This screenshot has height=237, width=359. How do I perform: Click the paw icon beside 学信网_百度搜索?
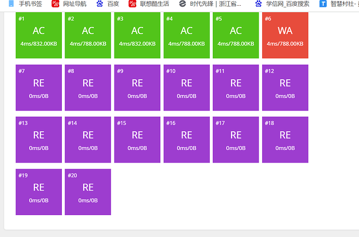[x=259, y=4]
